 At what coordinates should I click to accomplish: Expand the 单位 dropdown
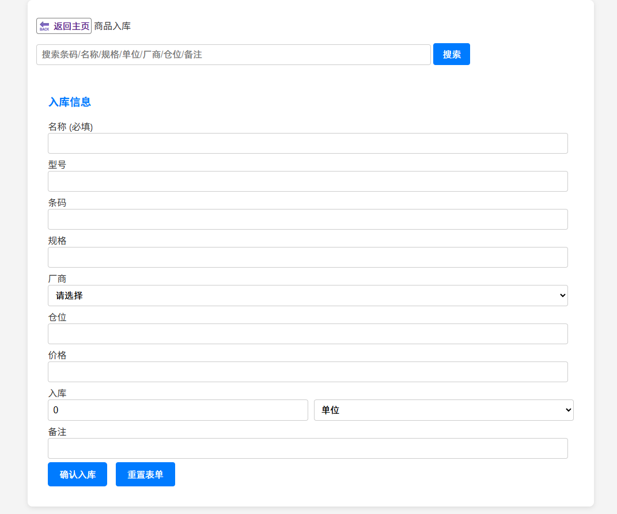click(x=444, y=410)
